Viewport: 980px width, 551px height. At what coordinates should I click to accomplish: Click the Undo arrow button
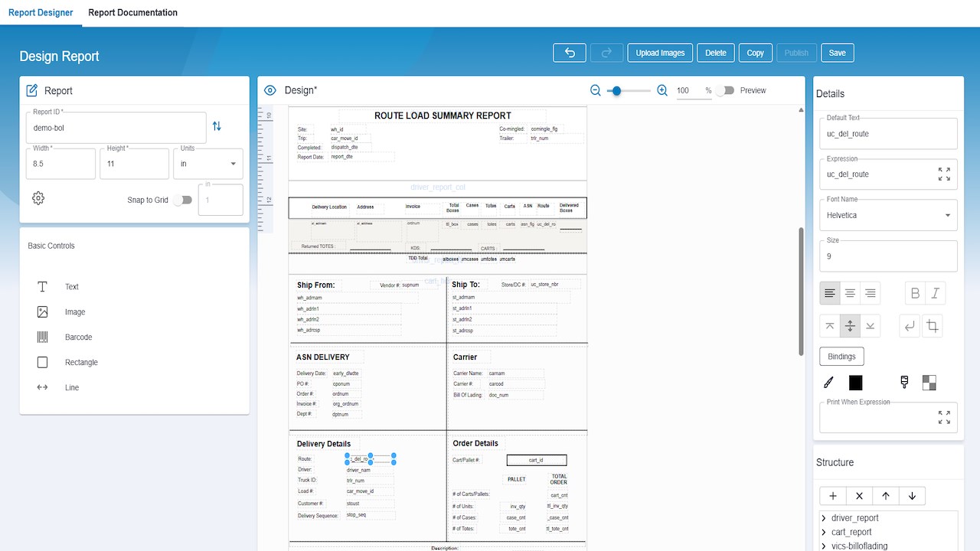570,53
